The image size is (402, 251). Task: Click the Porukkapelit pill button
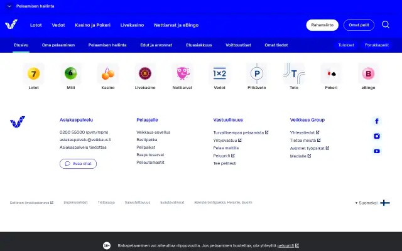(x=377, y=45)
